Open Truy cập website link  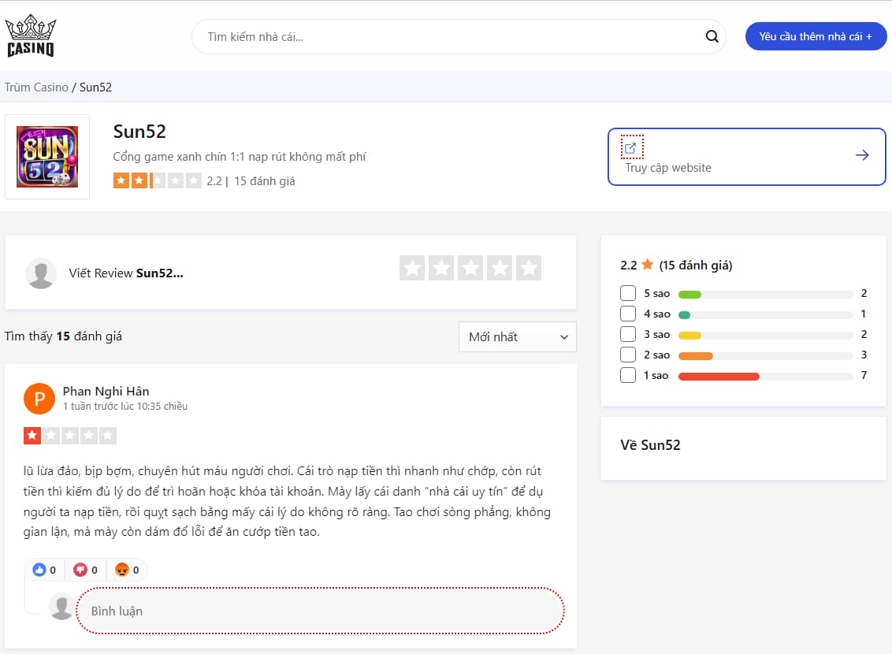click(x=747, y=157)
